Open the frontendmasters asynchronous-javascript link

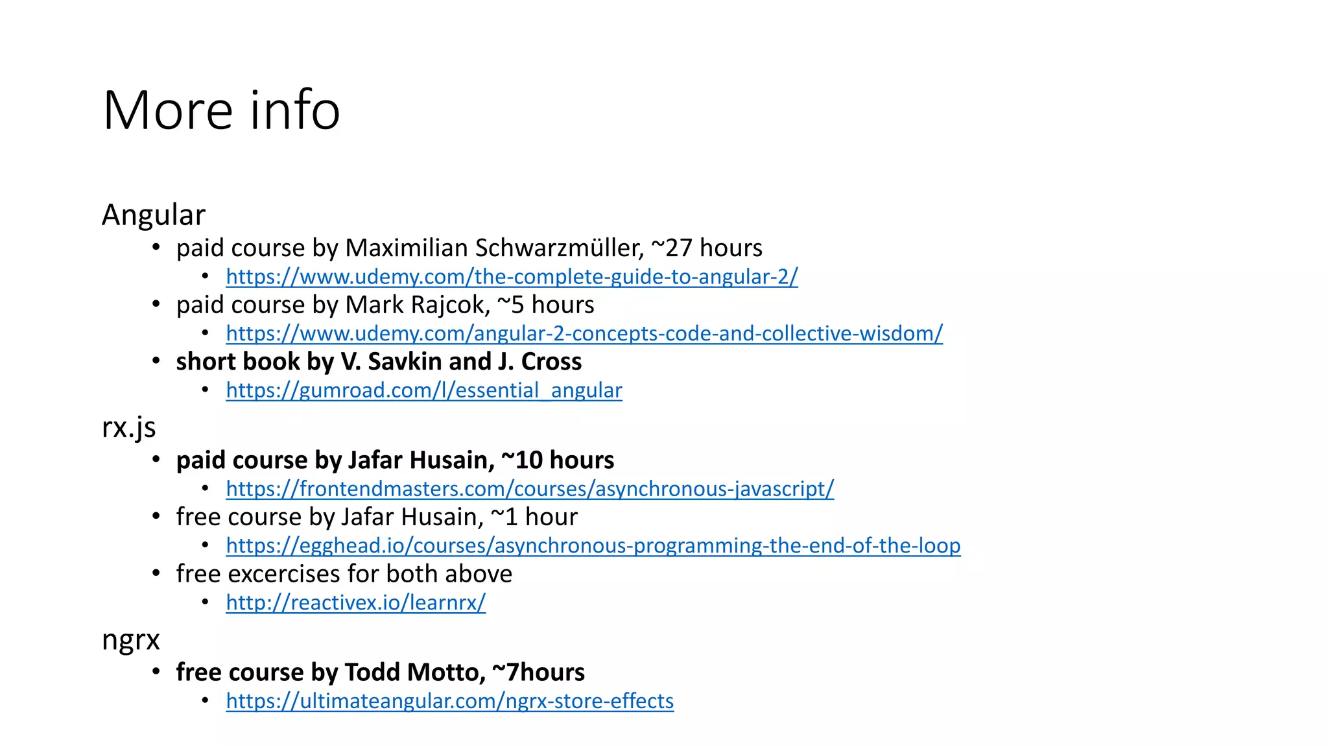530,489
